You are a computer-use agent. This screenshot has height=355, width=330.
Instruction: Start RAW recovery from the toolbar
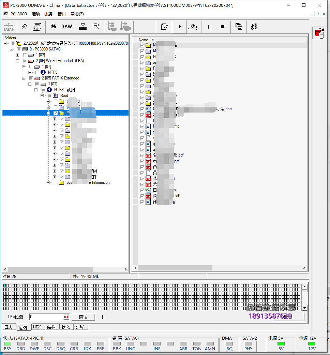(66, 27)
